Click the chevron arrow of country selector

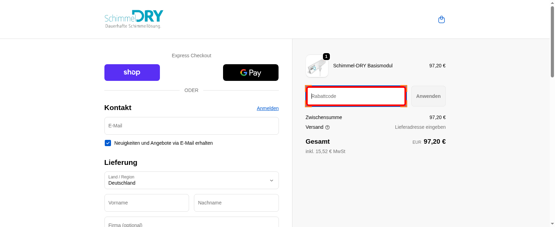click(271, 180)
